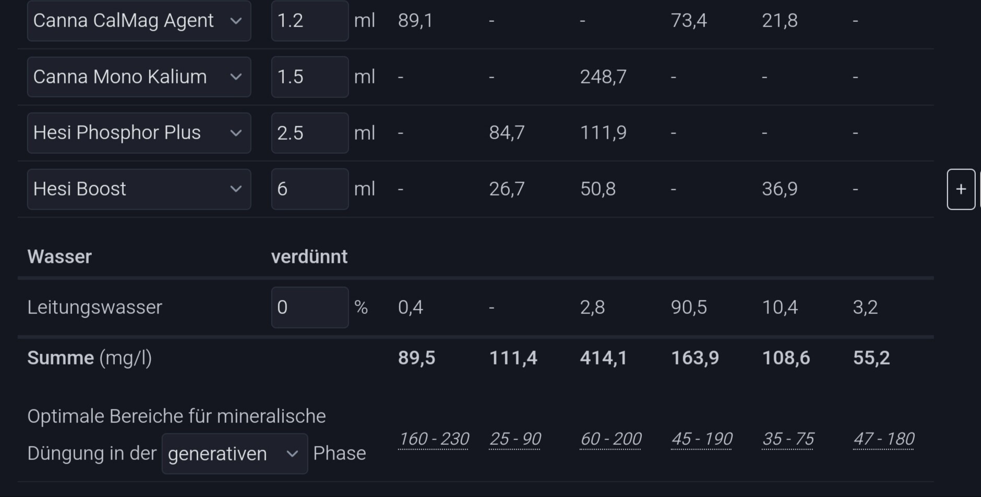This screenshot has height=497, width=981.
Task: Focus the 2.5 ml amount field
Action: tap(309, 133)
